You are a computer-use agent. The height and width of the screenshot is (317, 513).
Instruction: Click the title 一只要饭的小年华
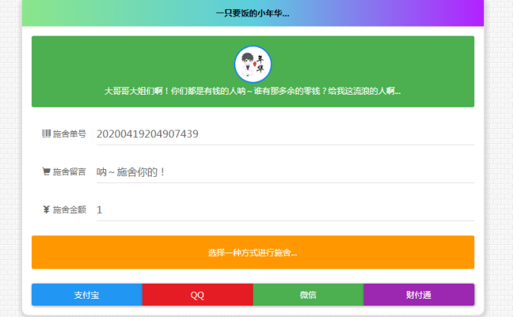(253, 14)
